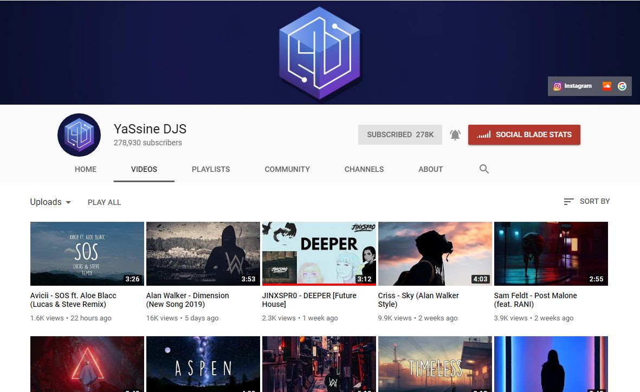Open Alan Walker - Dimension video thumbnail
Screen dimensions: 640x392
203,253
